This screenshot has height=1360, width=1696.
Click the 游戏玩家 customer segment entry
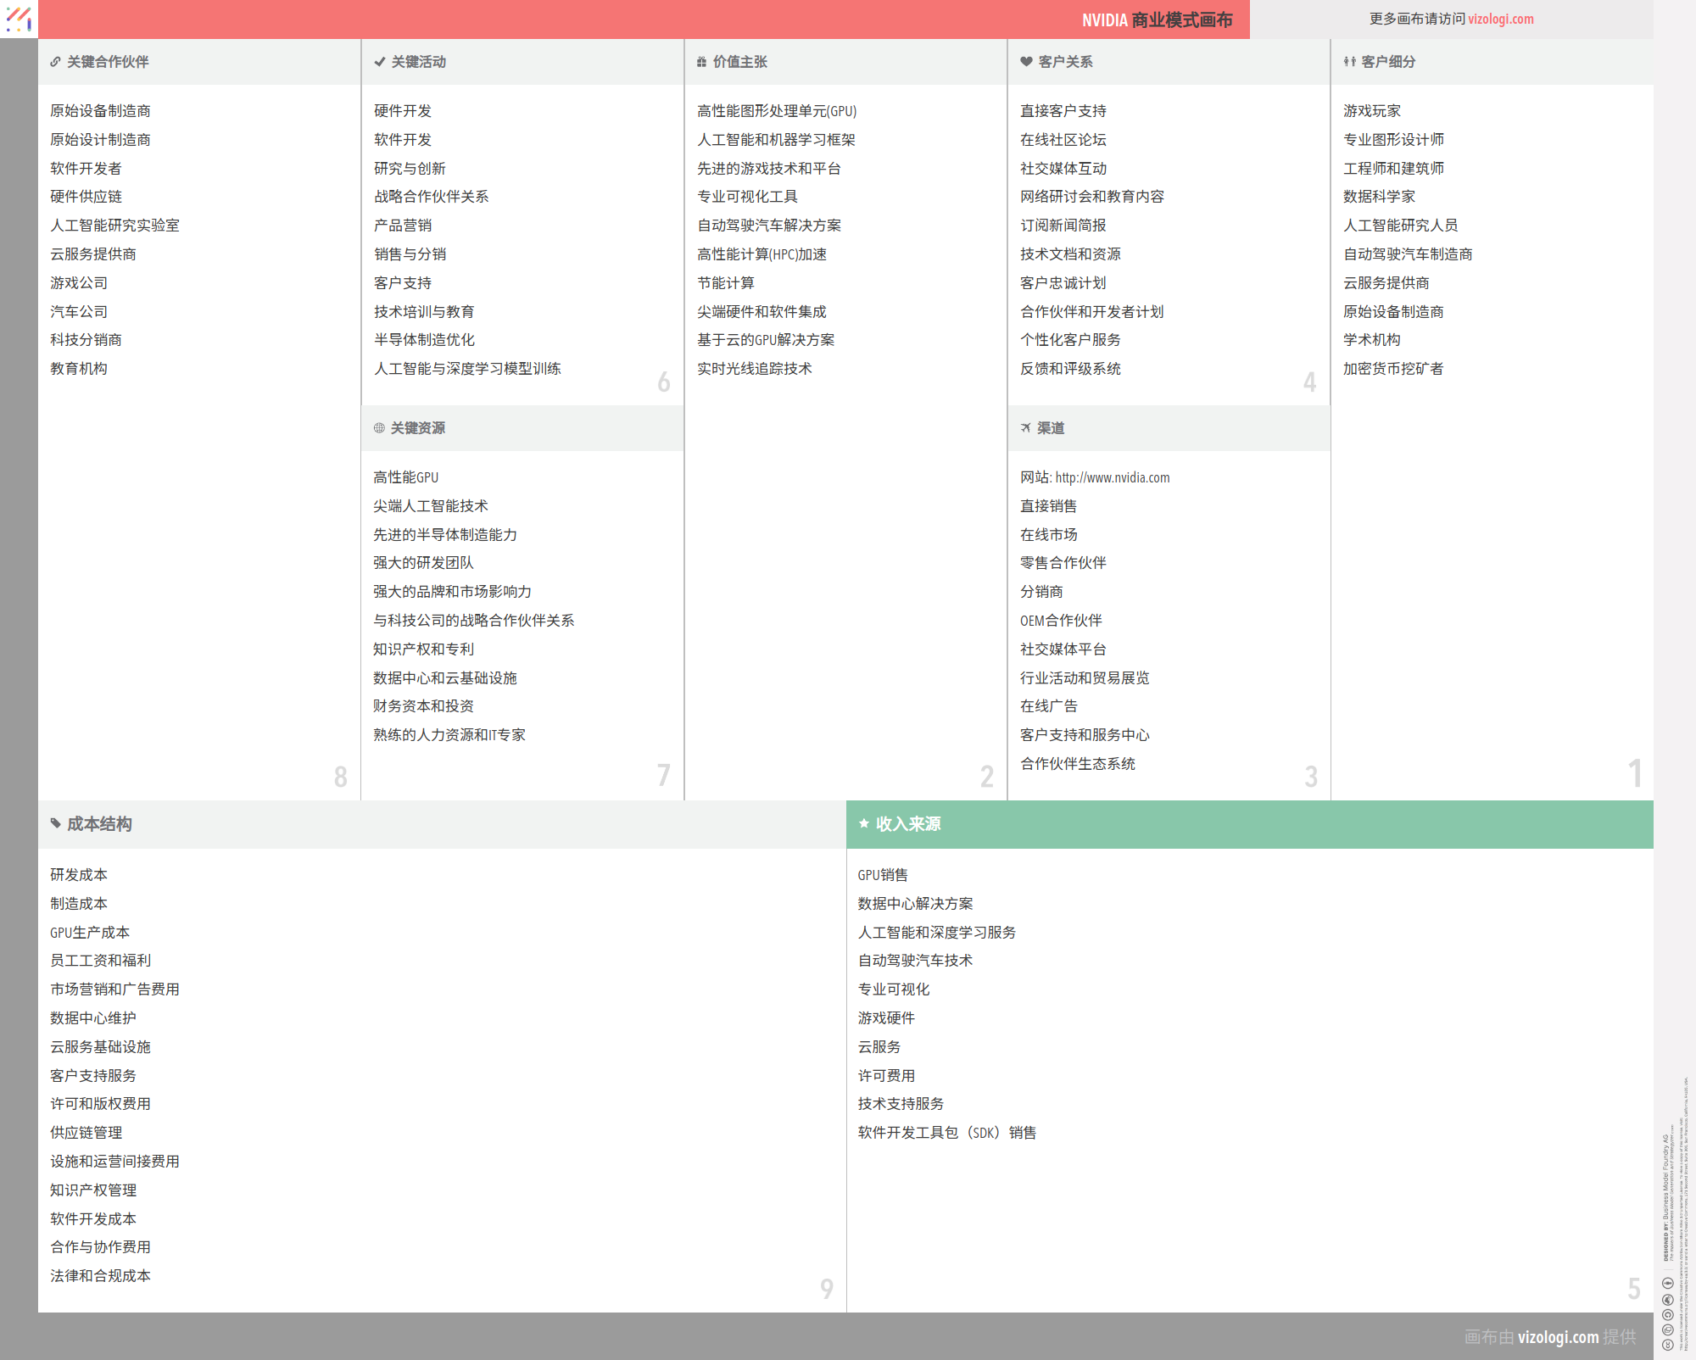1371,111
